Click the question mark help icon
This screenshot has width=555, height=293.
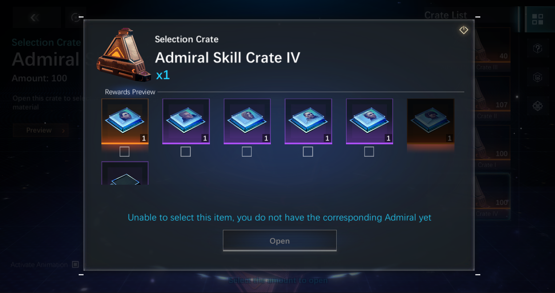click(x=538, y=48)
